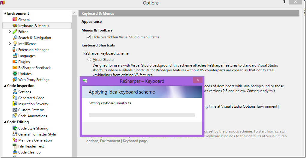Click the Plugins tree row text
306x158 pixels.
pos(24,62)
